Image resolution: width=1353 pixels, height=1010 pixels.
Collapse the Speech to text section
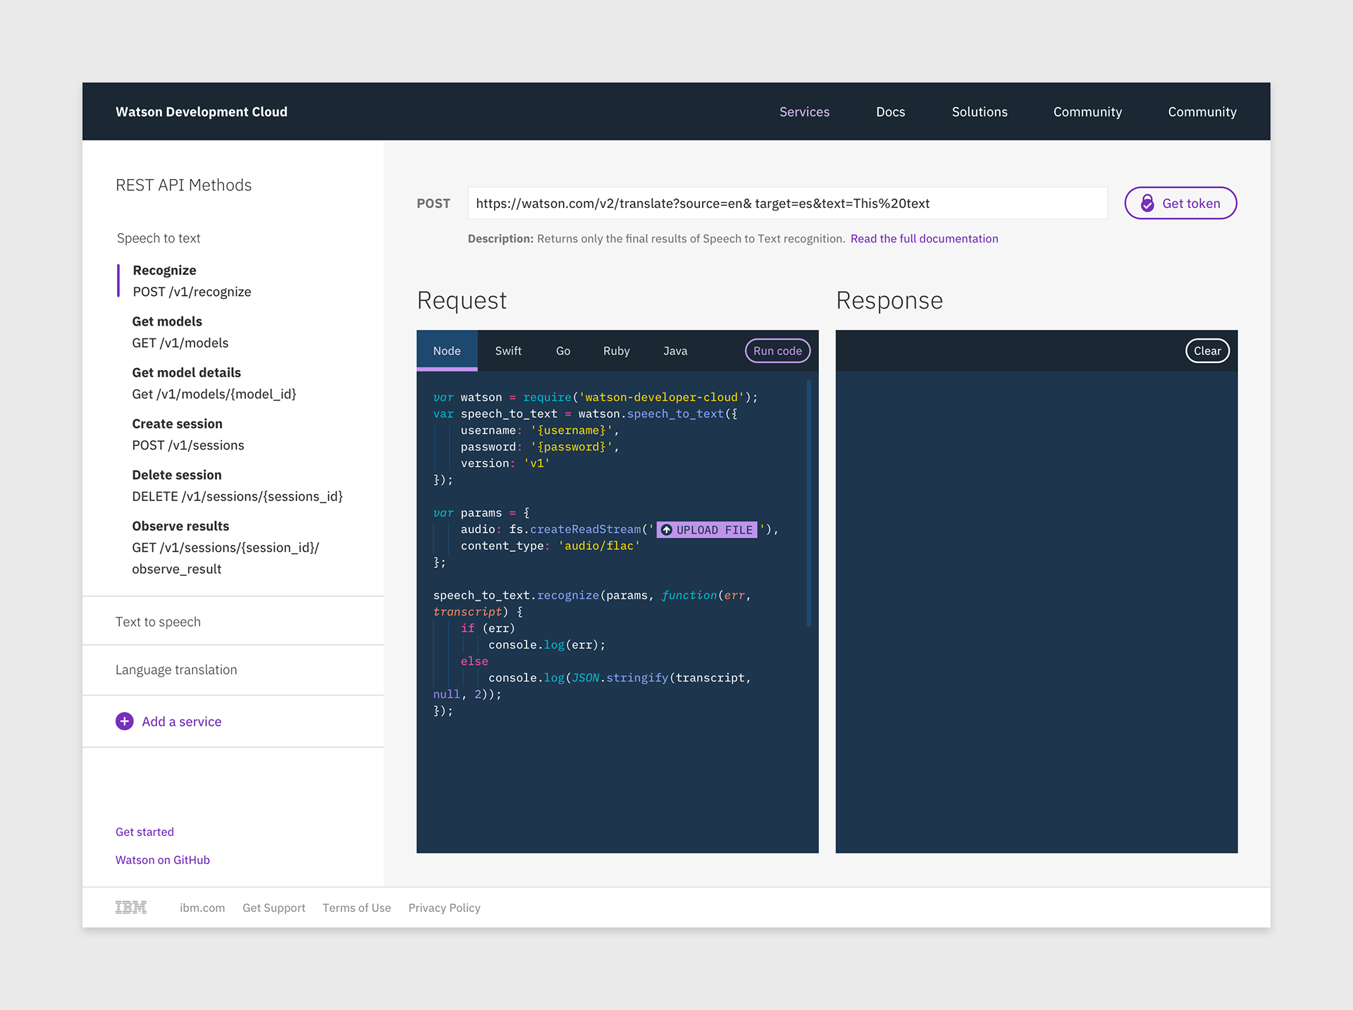pos(159,238)
